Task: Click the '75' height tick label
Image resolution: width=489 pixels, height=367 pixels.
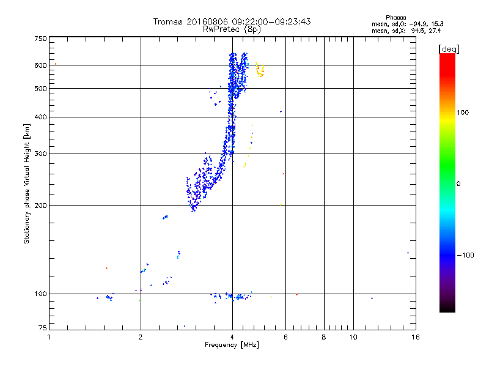Action: click(42, 328)
